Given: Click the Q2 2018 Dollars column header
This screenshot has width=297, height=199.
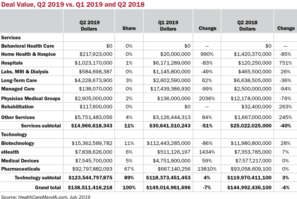Looking at the screenshot, I should click(247, 25).
